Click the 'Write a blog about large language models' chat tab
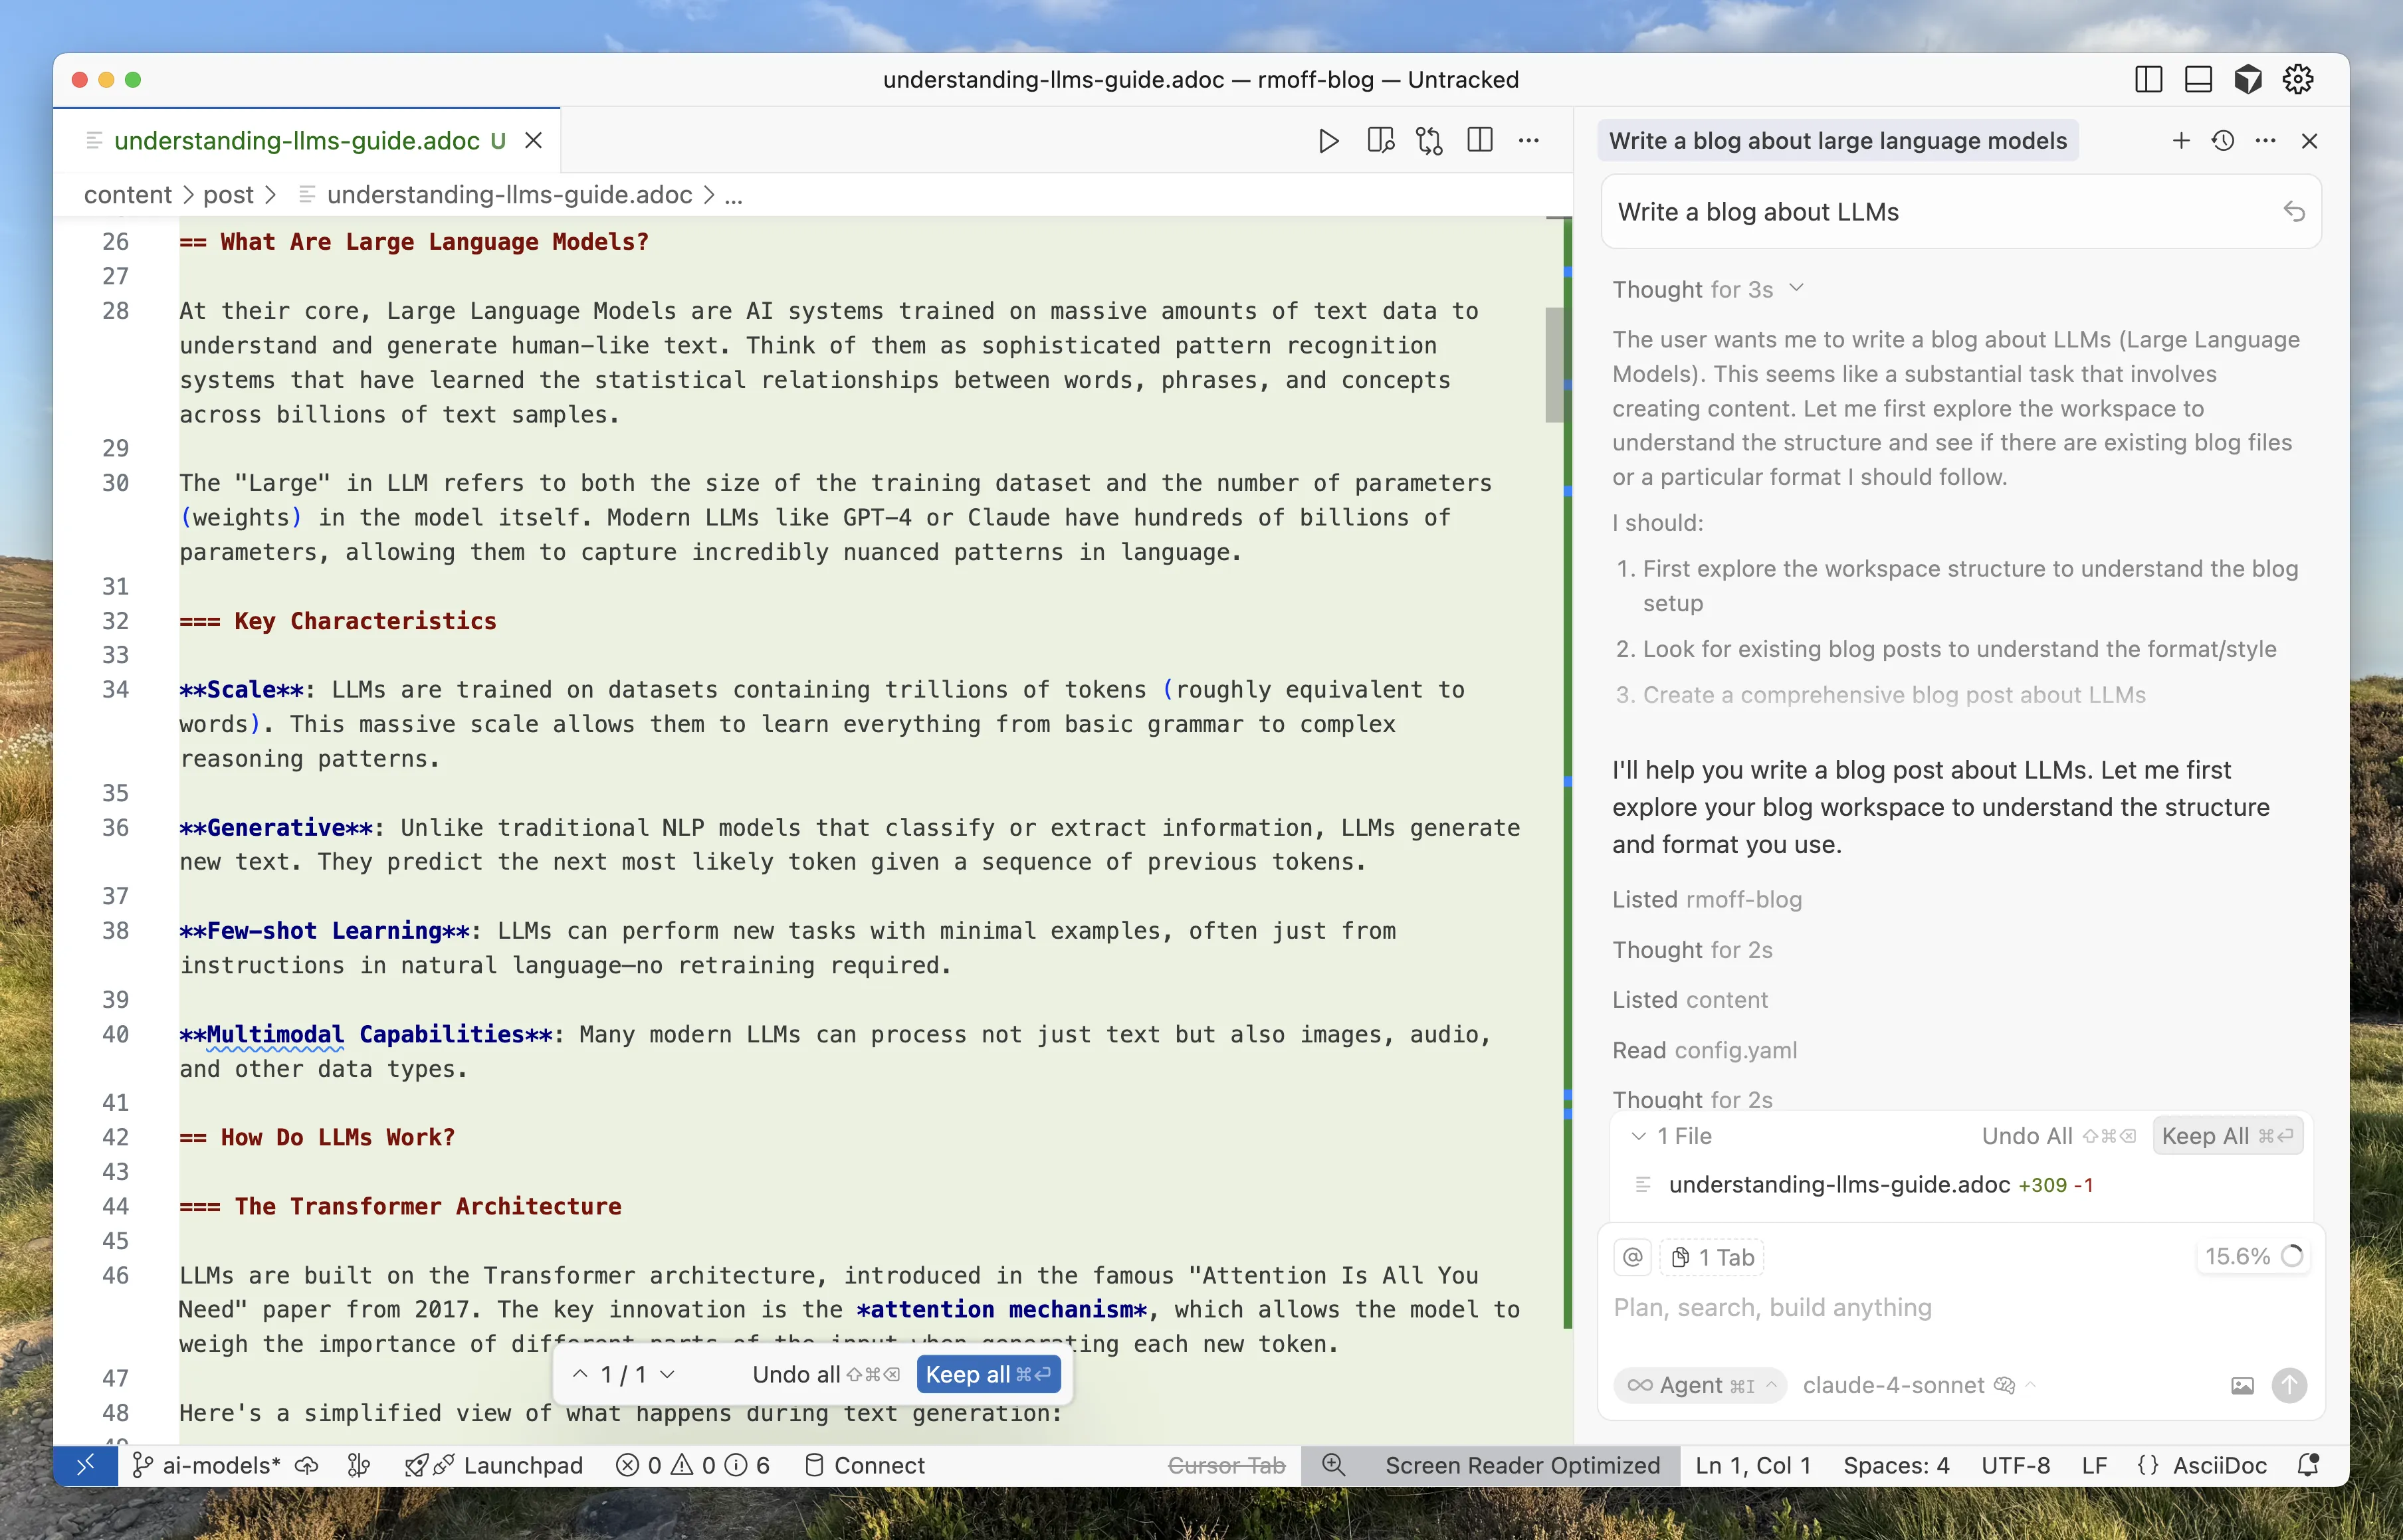This screenshot has width=2403, height=1540. click(1837, 141)
